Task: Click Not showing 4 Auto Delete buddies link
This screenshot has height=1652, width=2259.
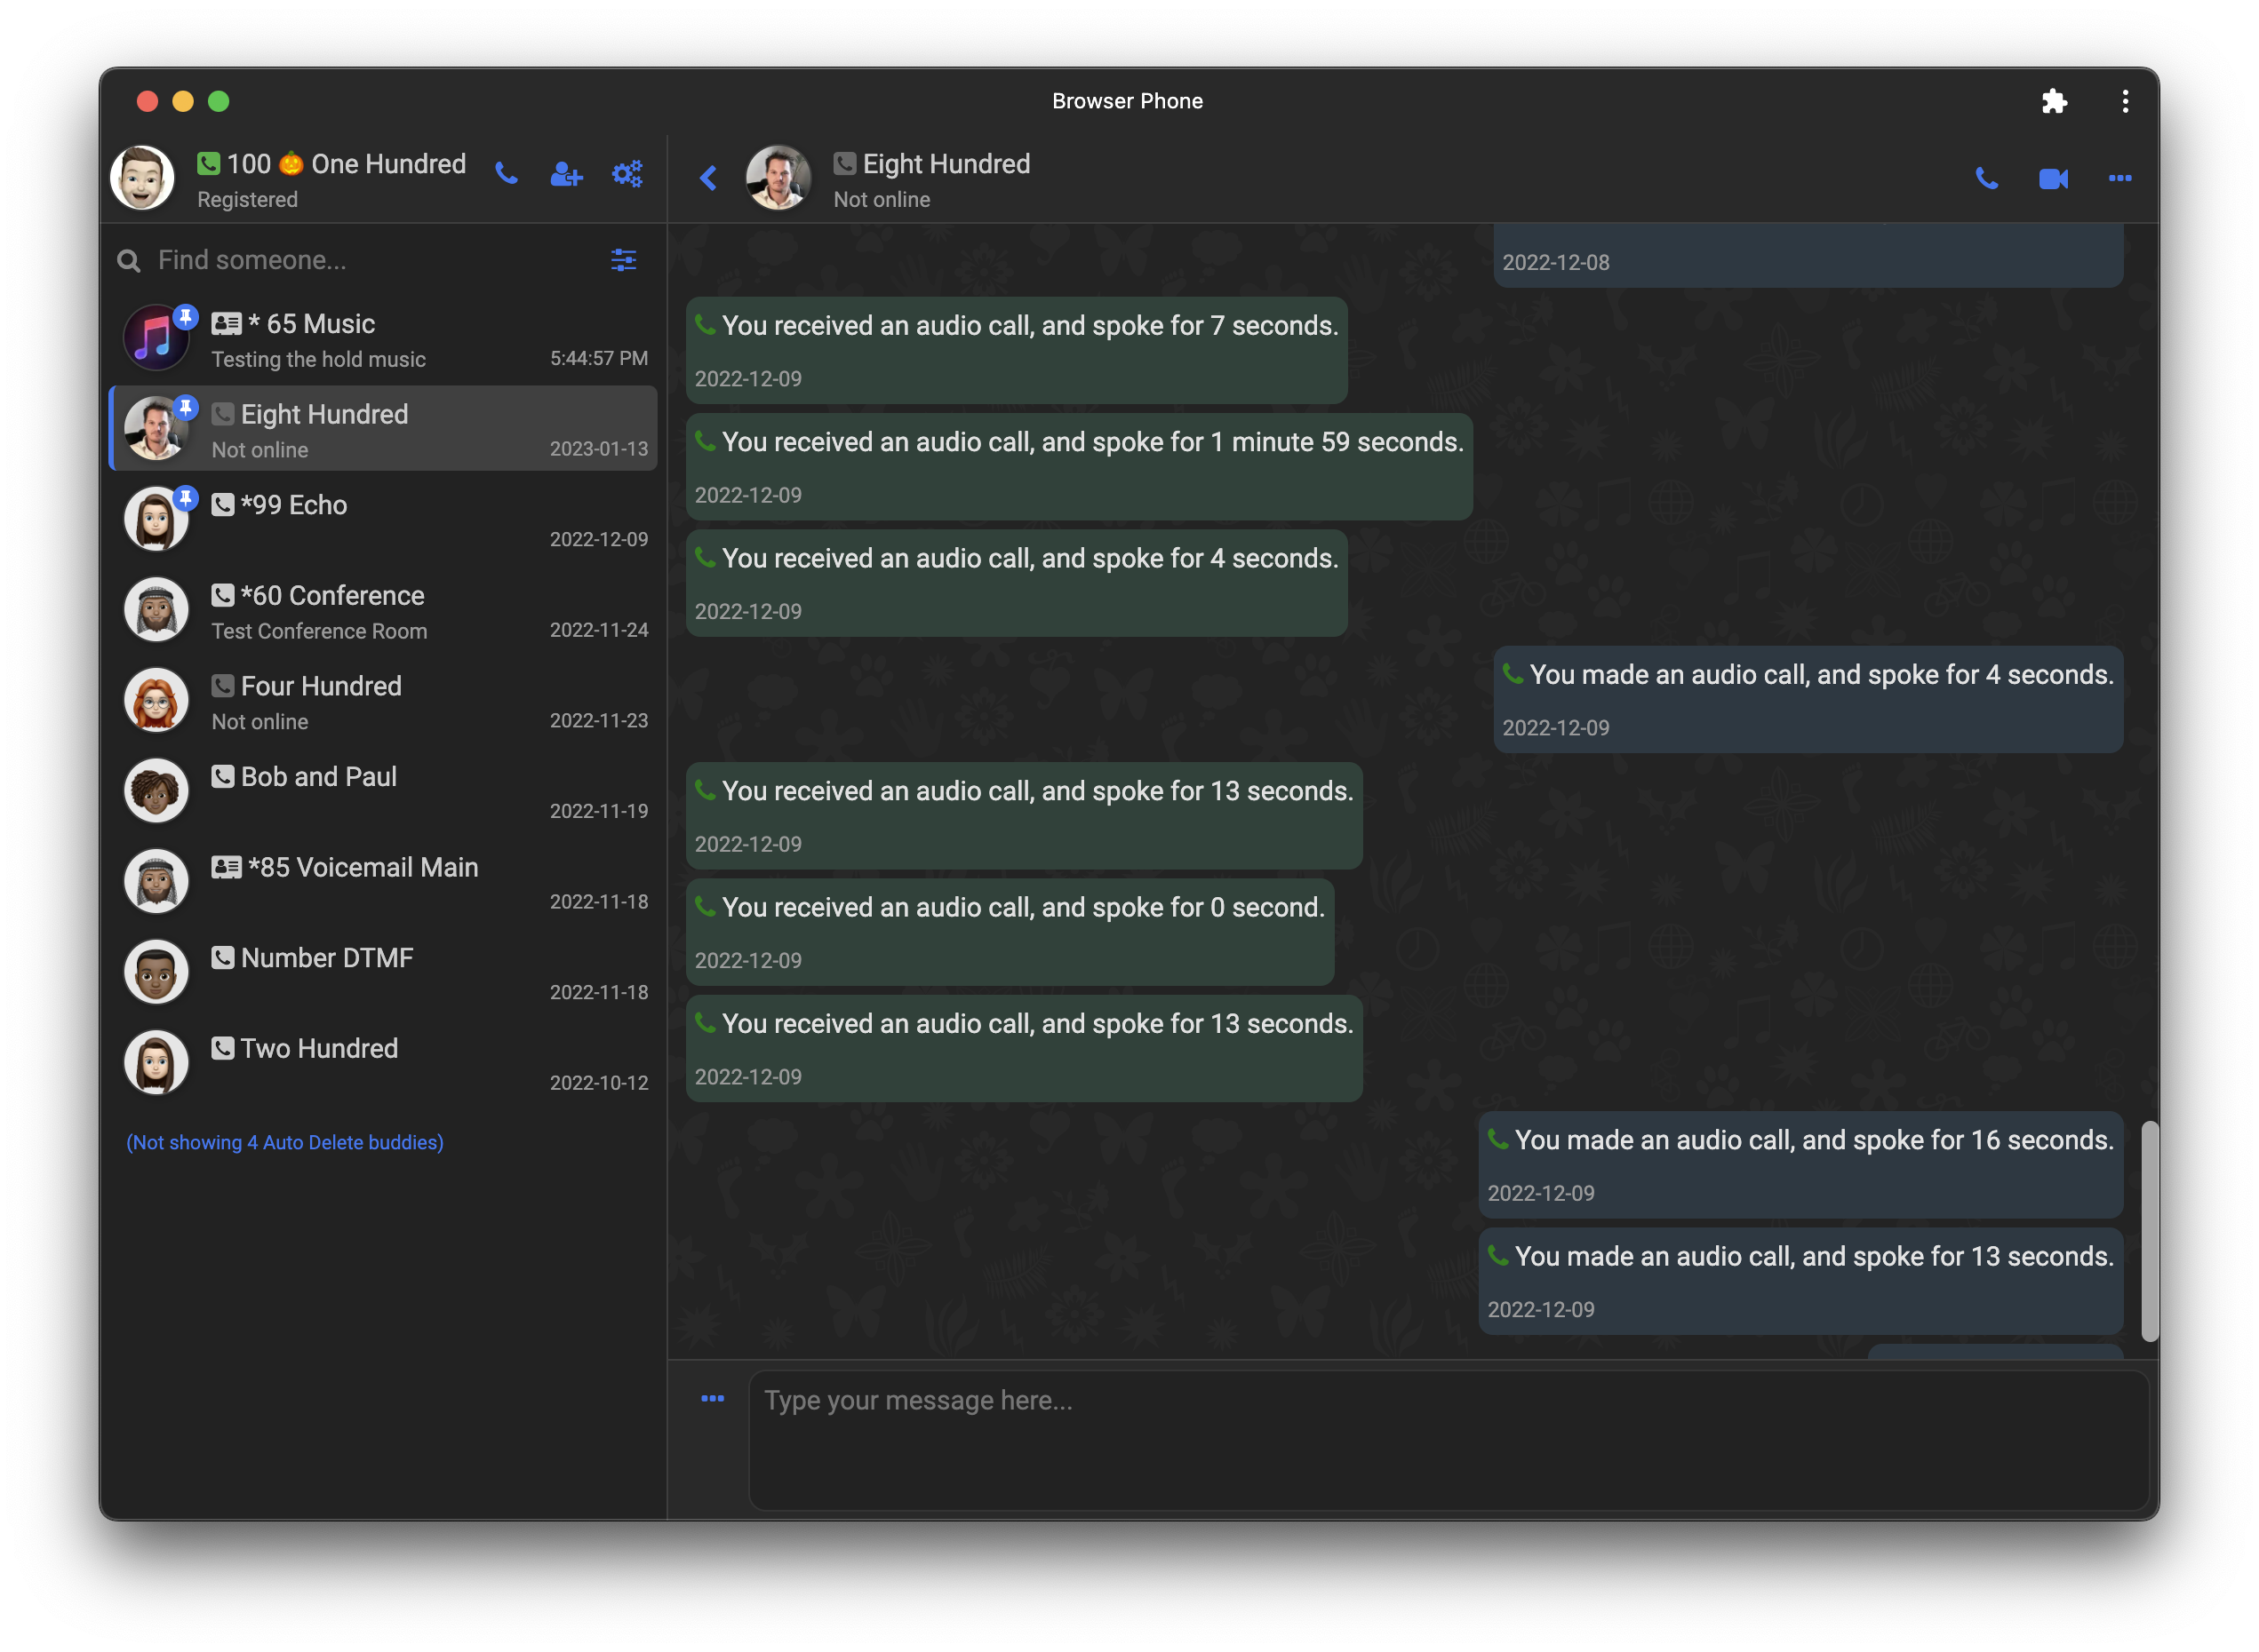Action: (x=285, y=1143)
